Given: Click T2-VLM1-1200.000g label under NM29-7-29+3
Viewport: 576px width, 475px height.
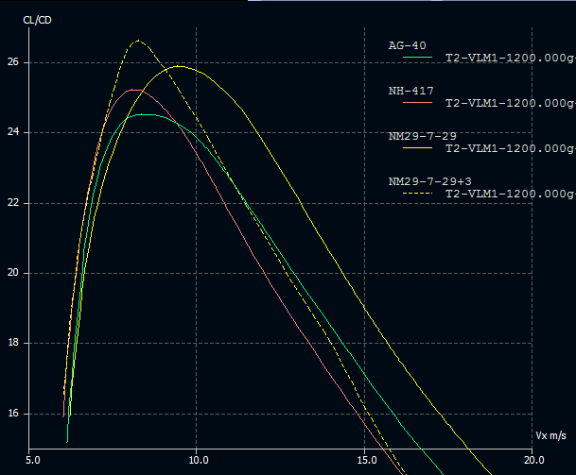Looking at the screenshot, I should (511, 194).
